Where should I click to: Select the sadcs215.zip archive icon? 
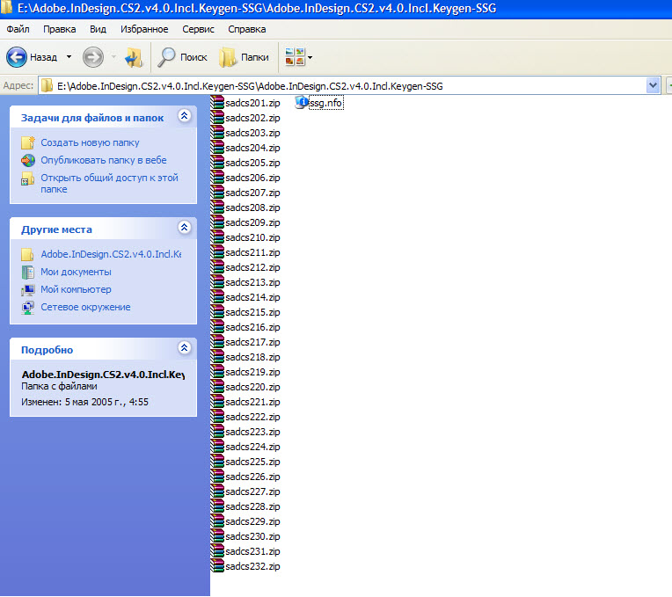click(217, 312)
